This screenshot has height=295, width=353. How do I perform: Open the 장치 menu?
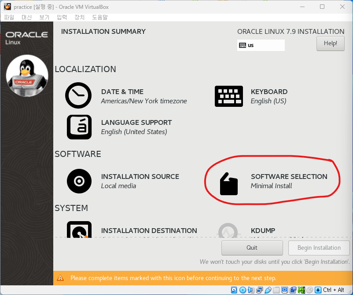click(79, 17)
